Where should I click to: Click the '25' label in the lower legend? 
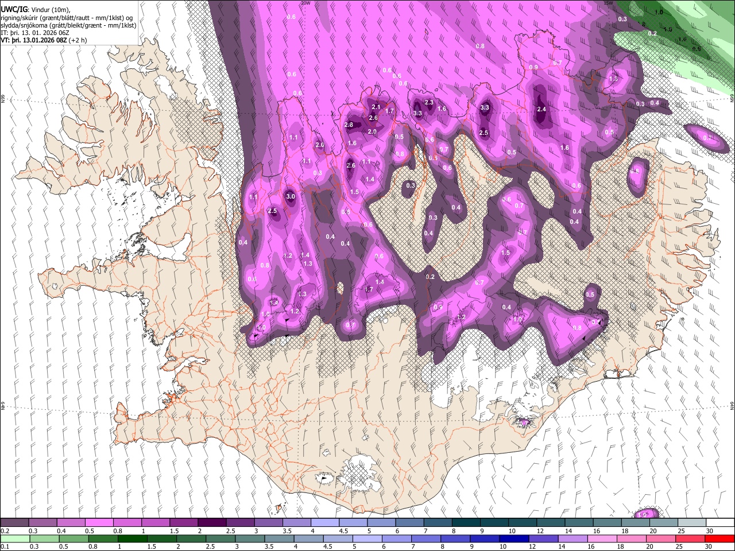pos(679,547)
